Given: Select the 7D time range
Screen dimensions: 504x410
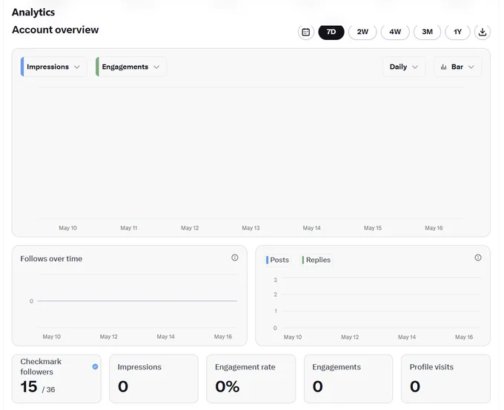Looking at the screenshot, I should pos(331,32).
